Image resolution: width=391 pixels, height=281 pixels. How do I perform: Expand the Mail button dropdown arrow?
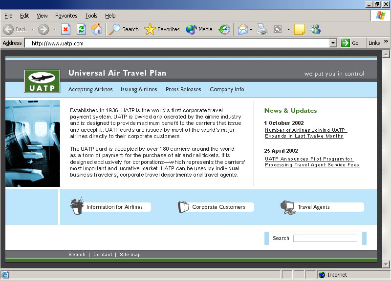tap(251, 29)
